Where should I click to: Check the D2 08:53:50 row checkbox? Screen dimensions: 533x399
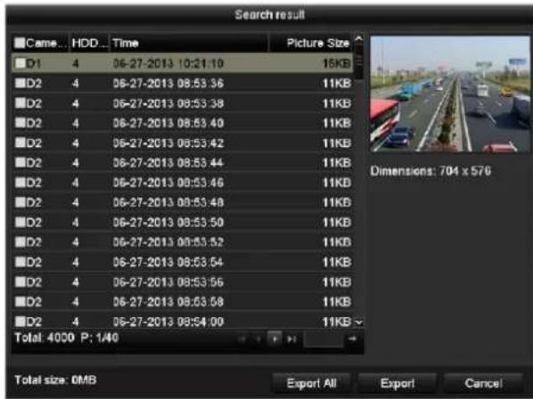(20, 222)
